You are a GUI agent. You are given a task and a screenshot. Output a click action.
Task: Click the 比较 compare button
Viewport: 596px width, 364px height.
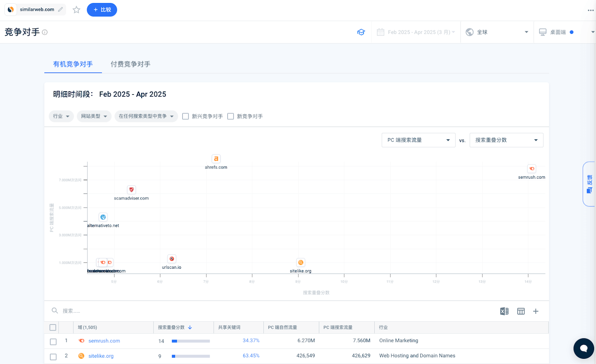(x=102, y=10)
